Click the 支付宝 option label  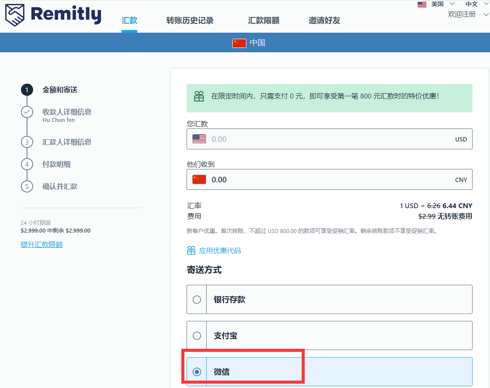click(226, 336)
